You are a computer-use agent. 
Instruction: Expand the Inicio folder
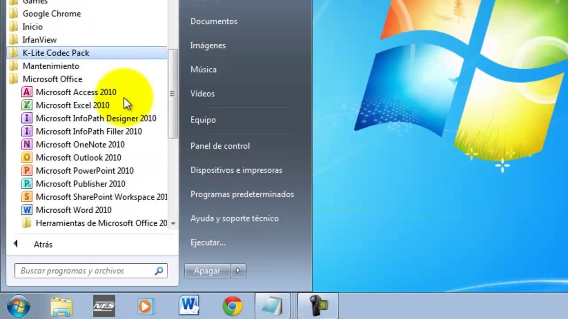[32, 27]
